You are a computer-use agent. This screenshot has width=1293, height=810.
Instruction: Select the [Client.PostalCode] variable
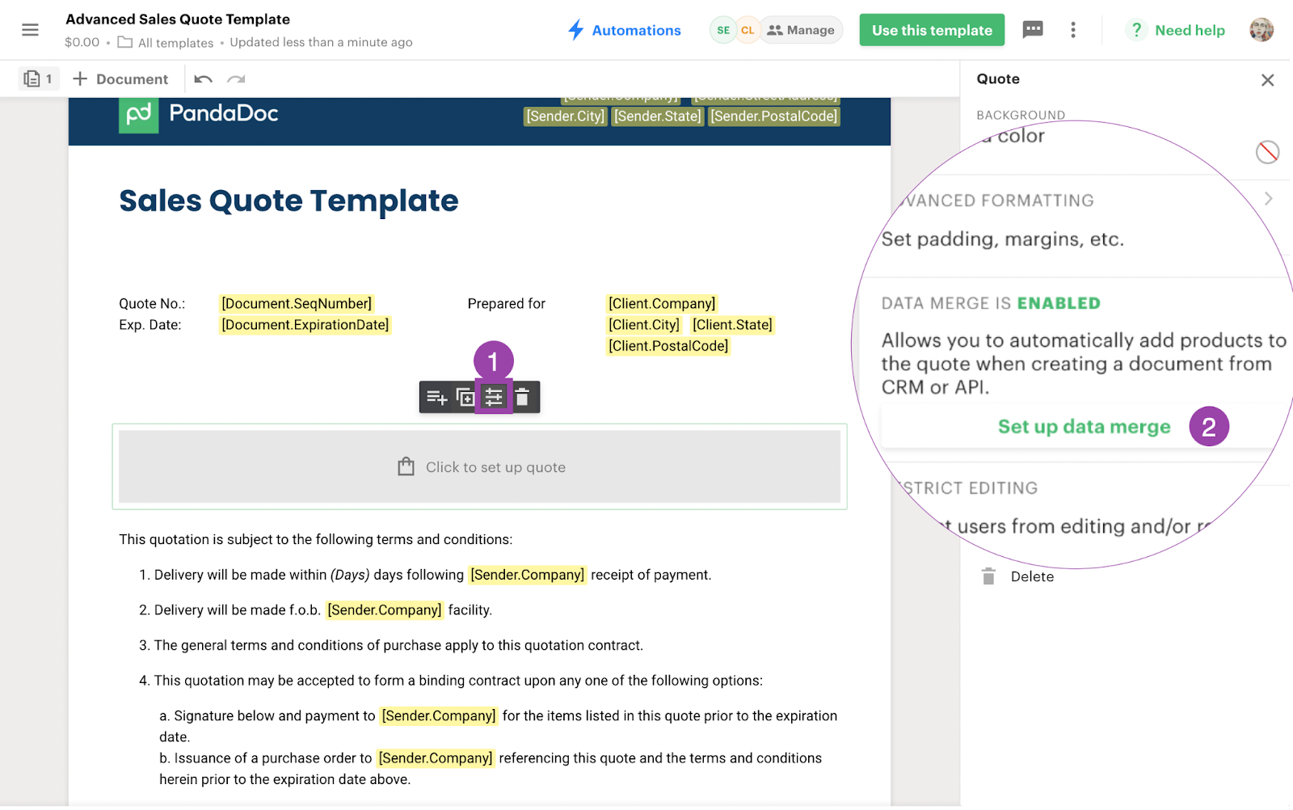coord(668,346)
